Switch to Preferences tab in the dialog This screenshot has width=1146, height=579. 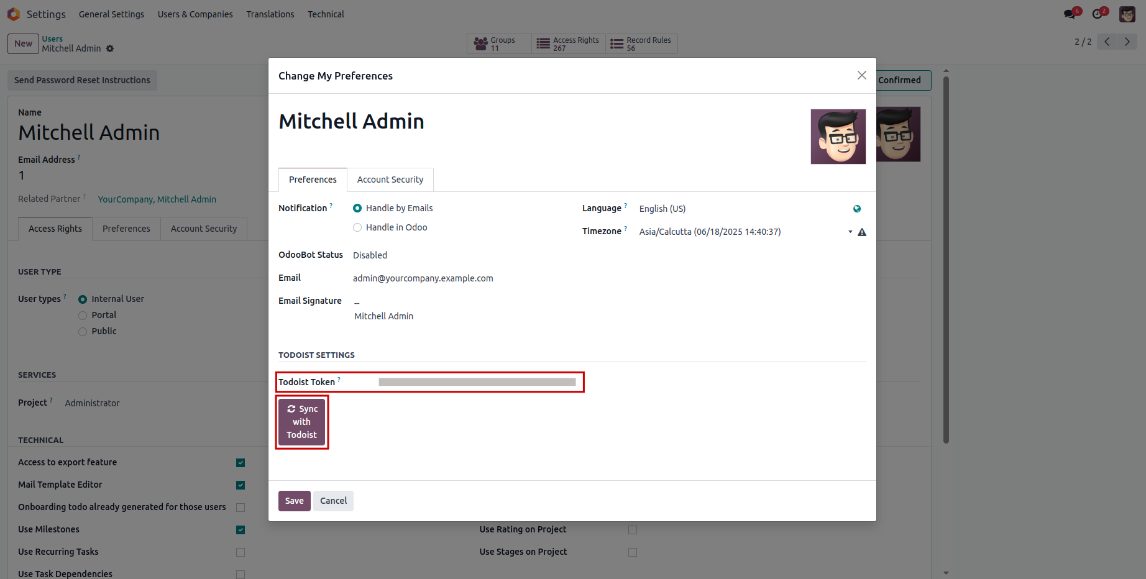pos(313,180)
